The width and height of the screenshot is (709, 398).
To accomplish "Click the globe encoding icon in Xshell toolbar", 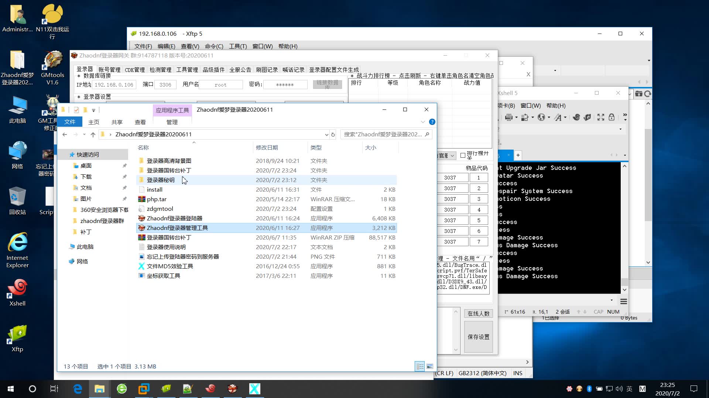I will click(x=541, y=117).
